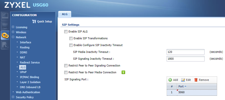
Task: Open the Monitor icon in left sidebar
Action: [x=5, y=26]
